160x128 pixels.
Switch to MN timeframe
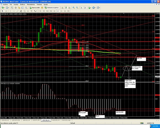click(68, 11)
